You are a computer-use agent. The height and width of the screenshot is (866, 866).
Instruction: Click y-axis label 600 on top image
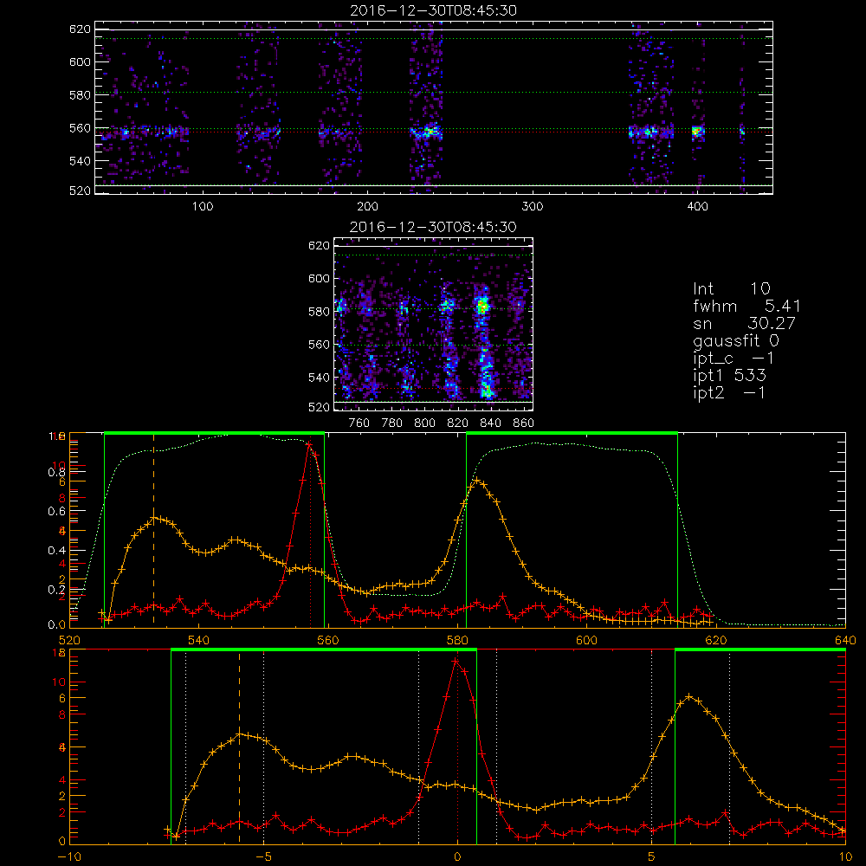click(80, 61)
